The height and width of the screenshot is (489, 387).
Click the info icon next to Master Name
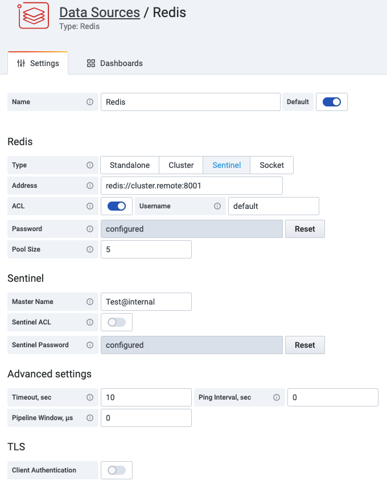pos(90,302)
